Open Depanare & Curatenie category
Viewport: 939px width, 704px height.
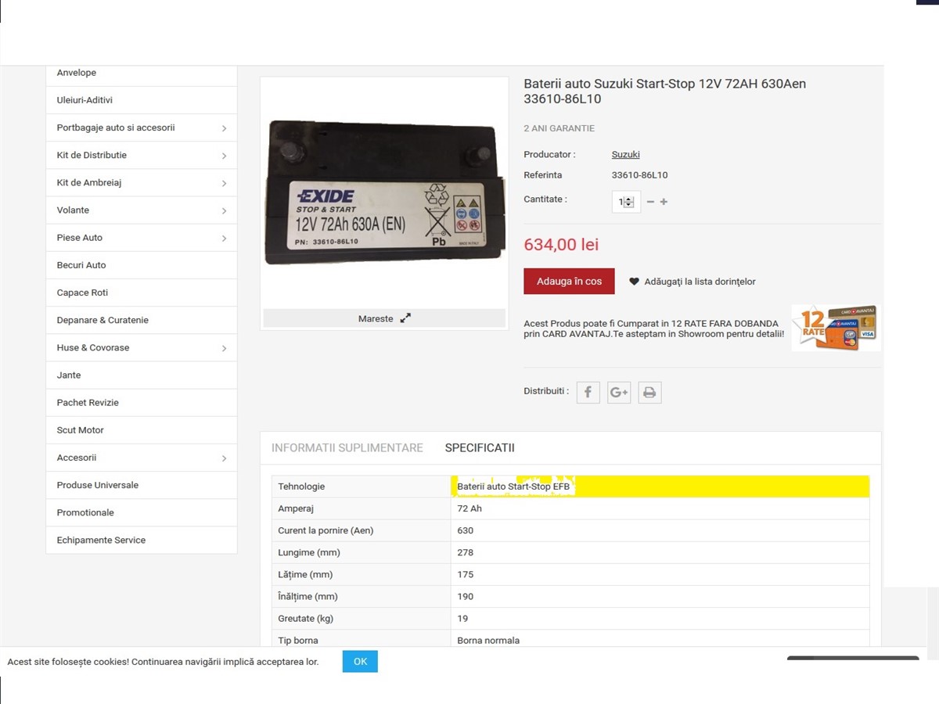pyautogui.click(x=103, y=320)
